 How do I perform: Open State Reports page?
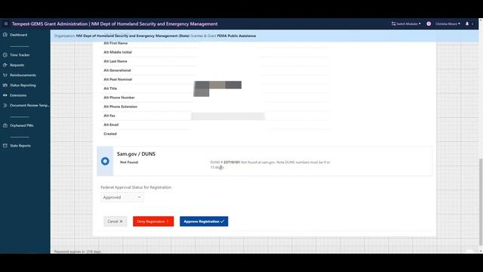click(20, 146)
